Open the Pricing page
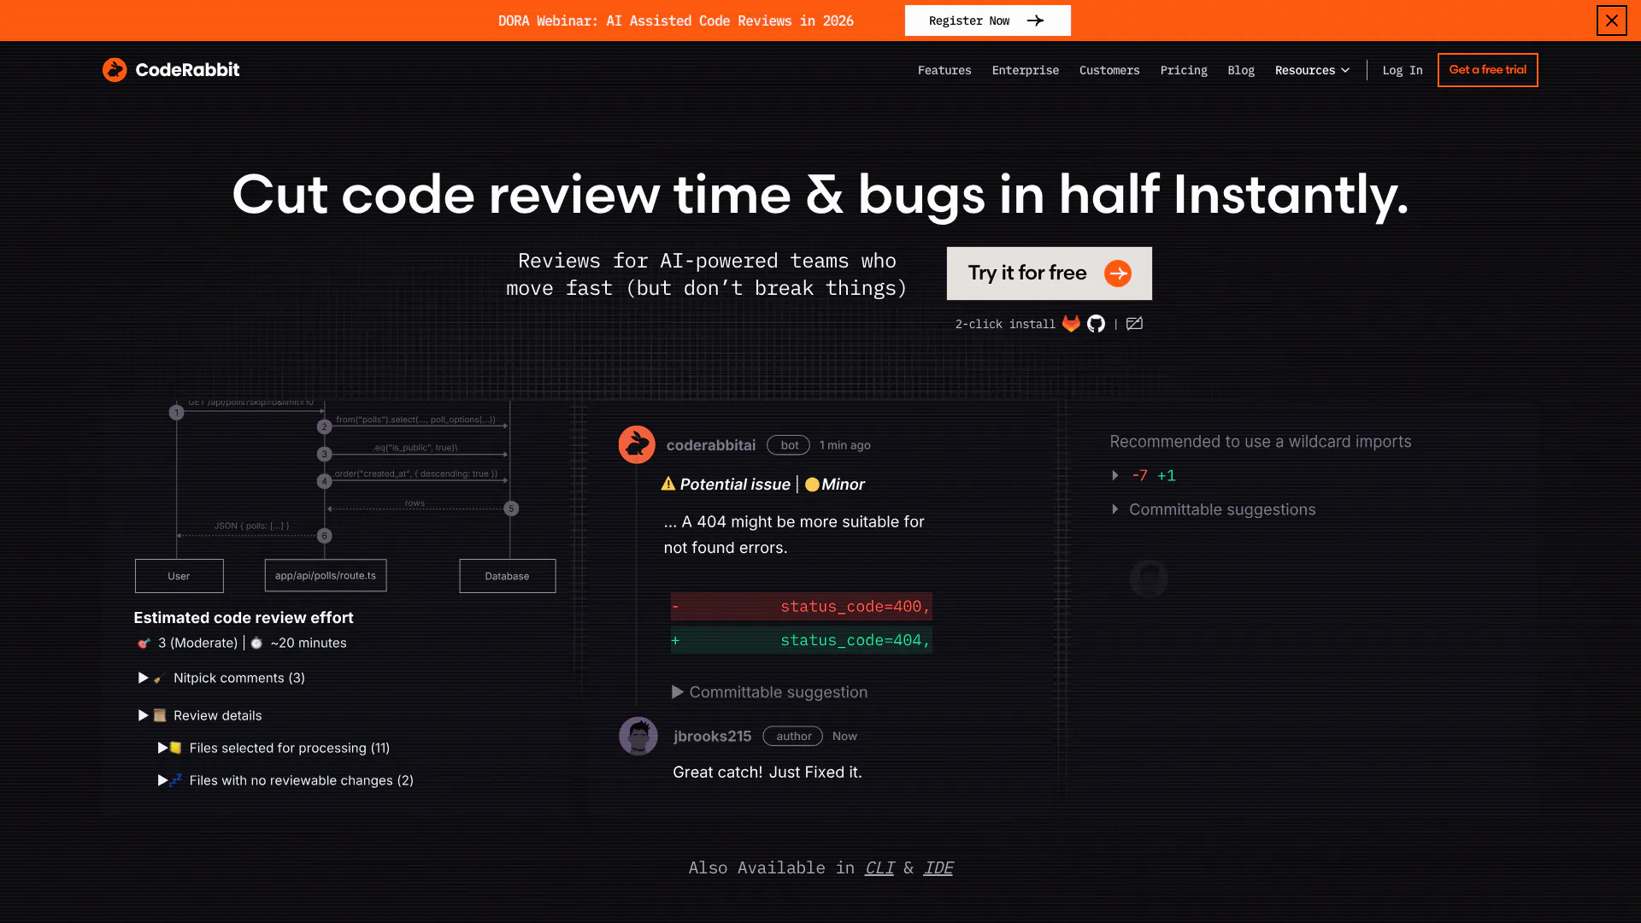Screen dimensions: 1641x923 click(x=1184, y=70)
